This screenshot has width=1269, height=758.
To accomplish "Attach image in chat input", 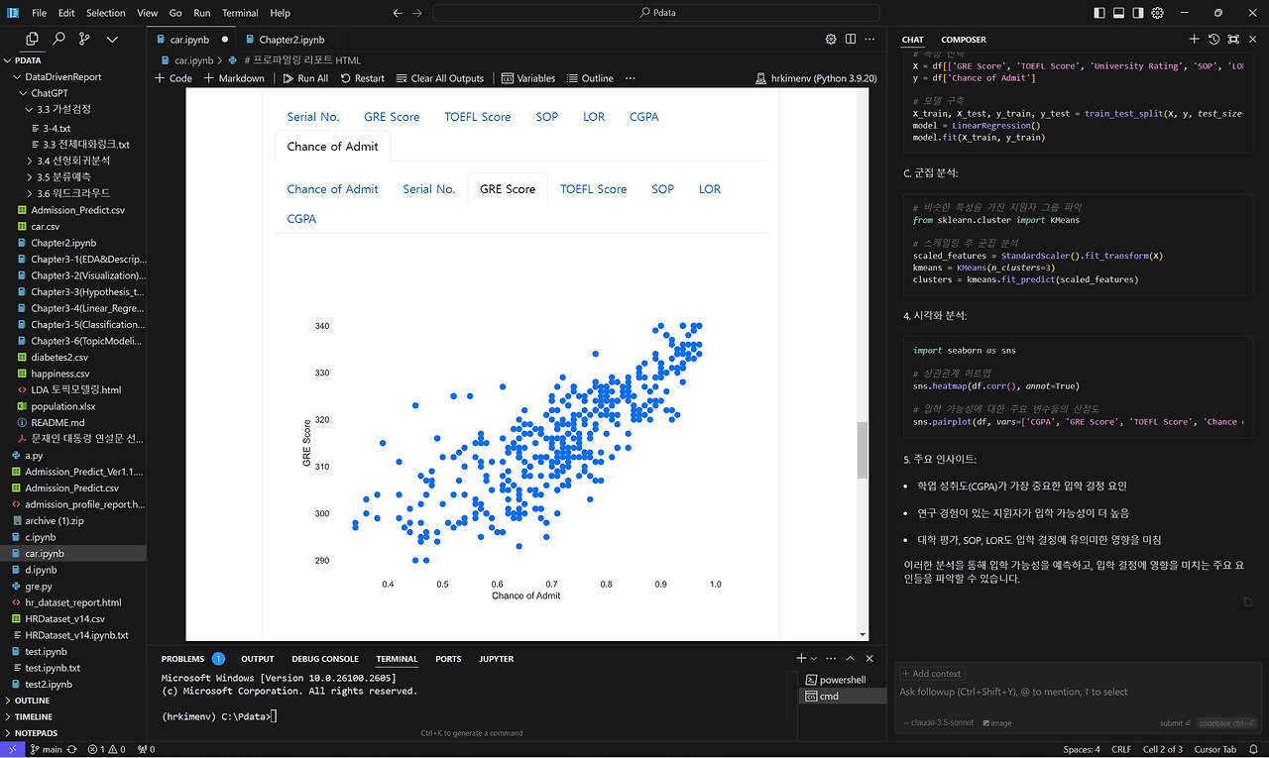I will coord(997,723).
